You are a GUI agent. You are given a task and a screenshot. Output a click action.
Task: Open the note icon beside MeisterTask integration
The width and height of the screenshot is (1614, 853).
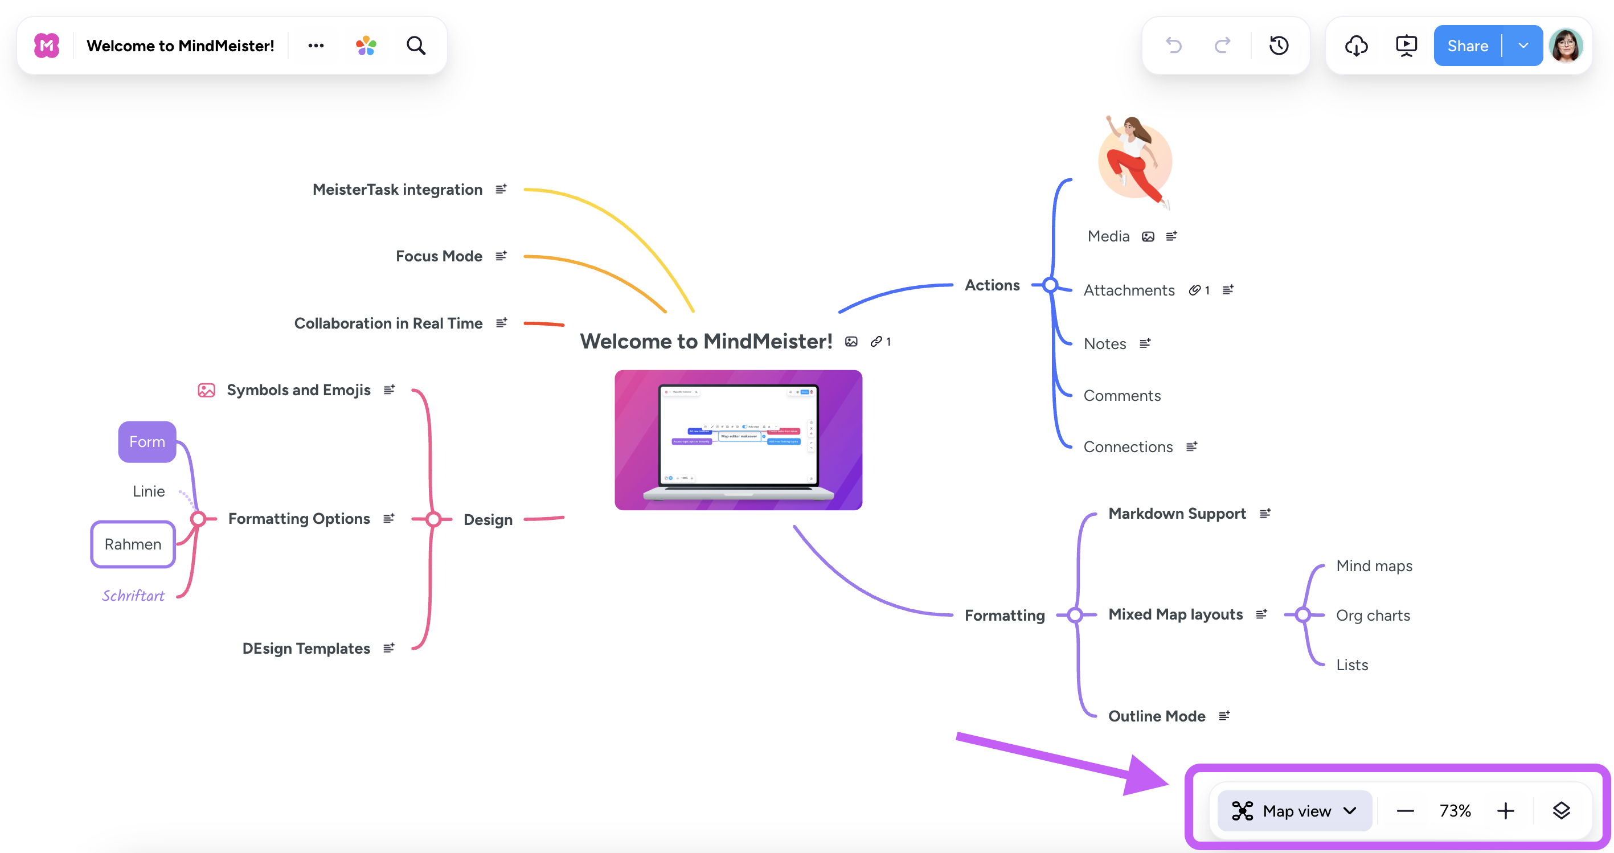[x=501, y=189]
